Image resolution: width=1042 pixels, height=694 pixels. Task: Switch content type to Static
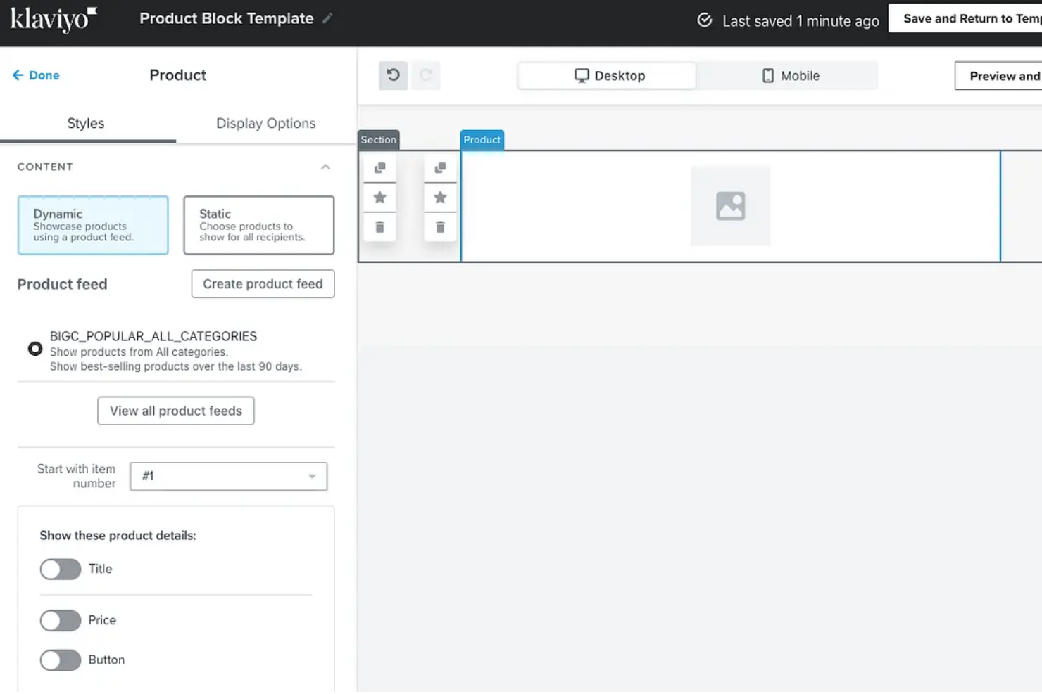(x=258, y=225)
